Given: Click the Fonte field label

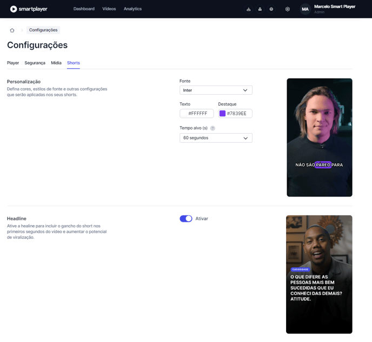Looking at the screenshot, I should pos(185,81).
